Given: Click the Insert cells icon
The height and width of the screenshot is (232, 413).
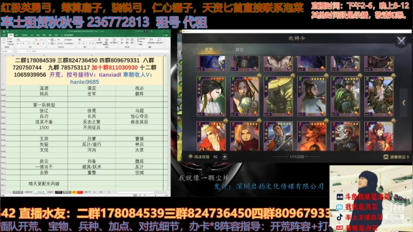Looking at the screenshot, I should click(122, 41).
